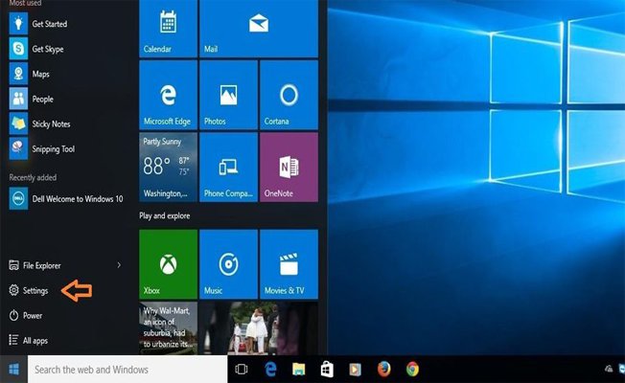The height and width of the screenshot is (383, 625).
Task: Launch Firefox from the taskbar
Action: pyautogui.click(x=383, y=370)
